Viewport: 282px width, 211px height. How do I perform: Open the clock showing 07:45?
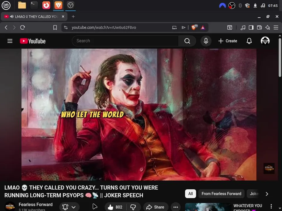point(273,6)
